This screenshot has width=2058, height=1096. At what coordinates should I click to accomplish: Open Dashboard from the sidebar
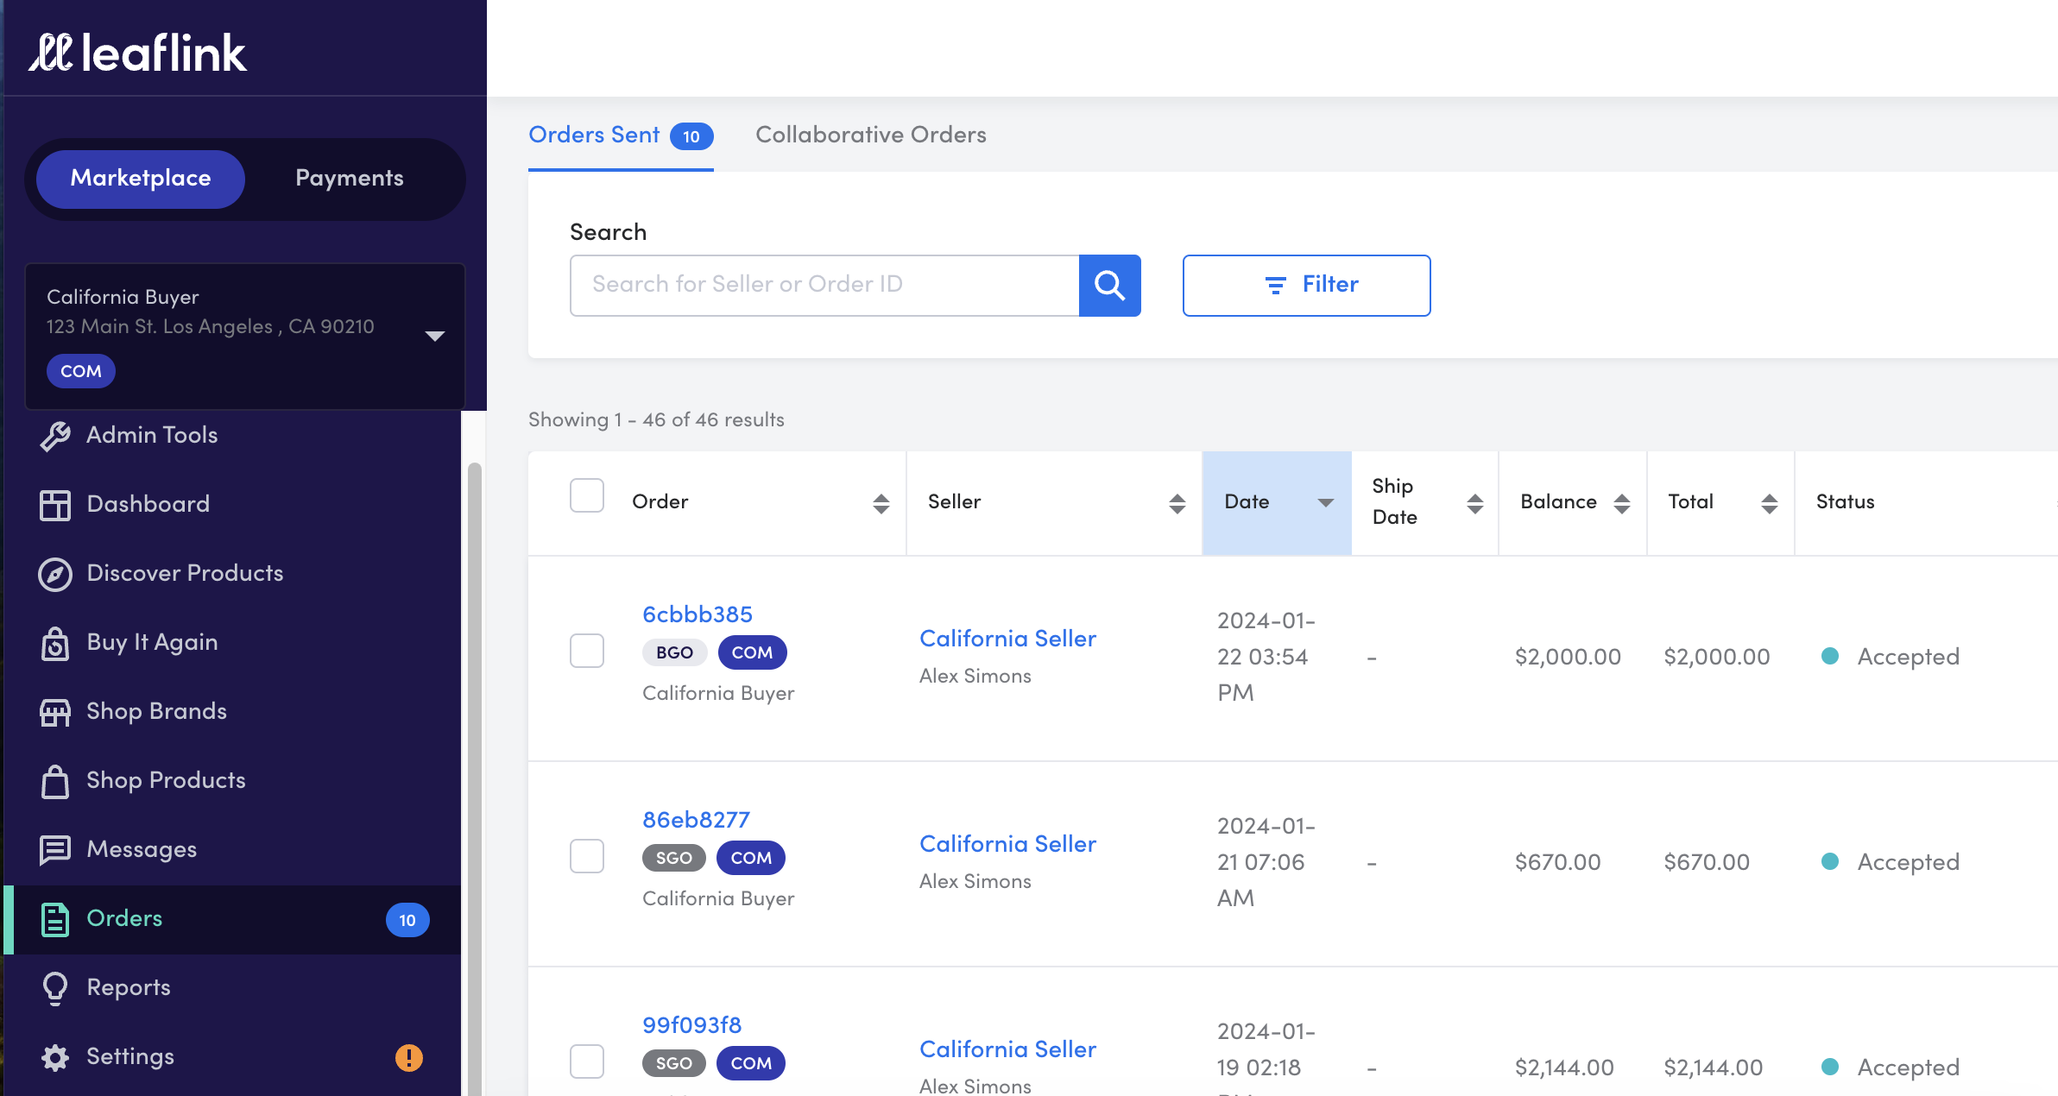[x=148, y=505]
